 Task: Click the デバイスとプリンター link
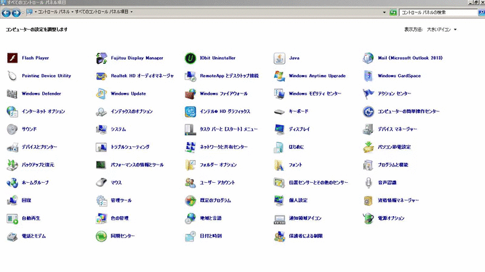pos(39,147)
